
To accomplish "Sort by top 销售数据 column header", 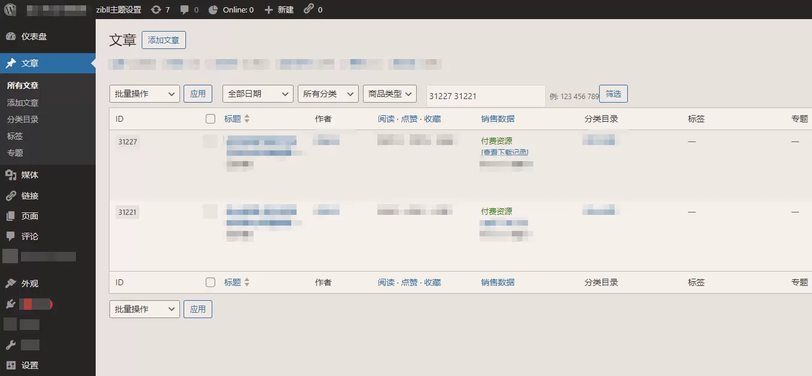I will pos(497,119).
